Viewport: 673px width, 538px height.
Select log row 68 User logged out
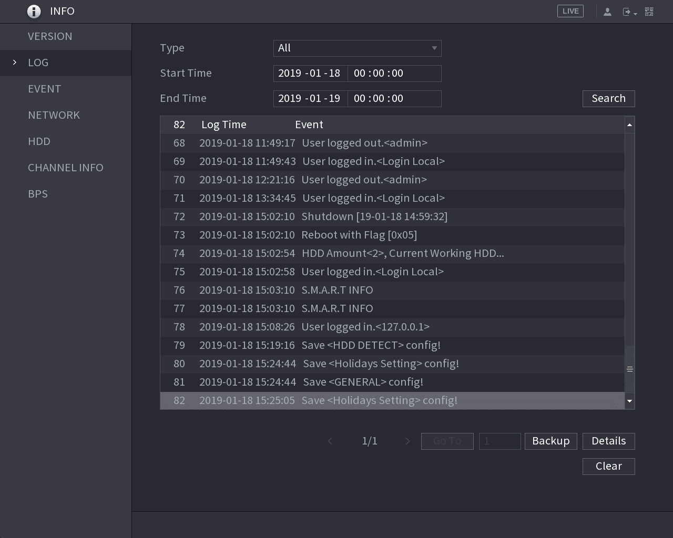click(392, 143)
